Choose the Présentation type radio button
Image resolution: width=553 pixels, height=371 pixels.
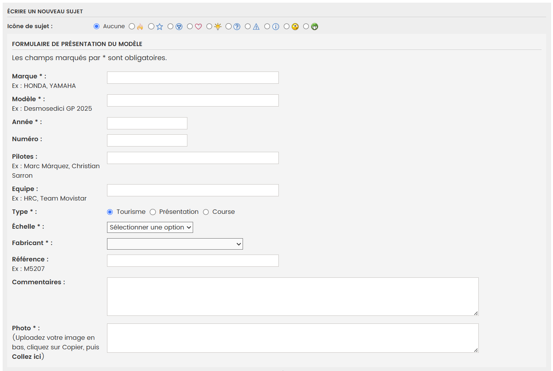pyautogui.click(x=153, y=212)
